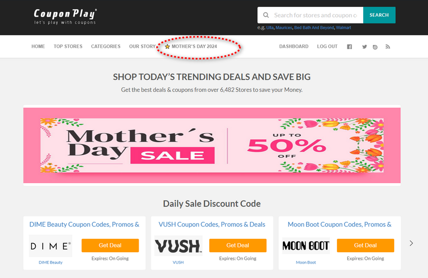
Task: Open the Facebook social icon
Action: point(349,47)
